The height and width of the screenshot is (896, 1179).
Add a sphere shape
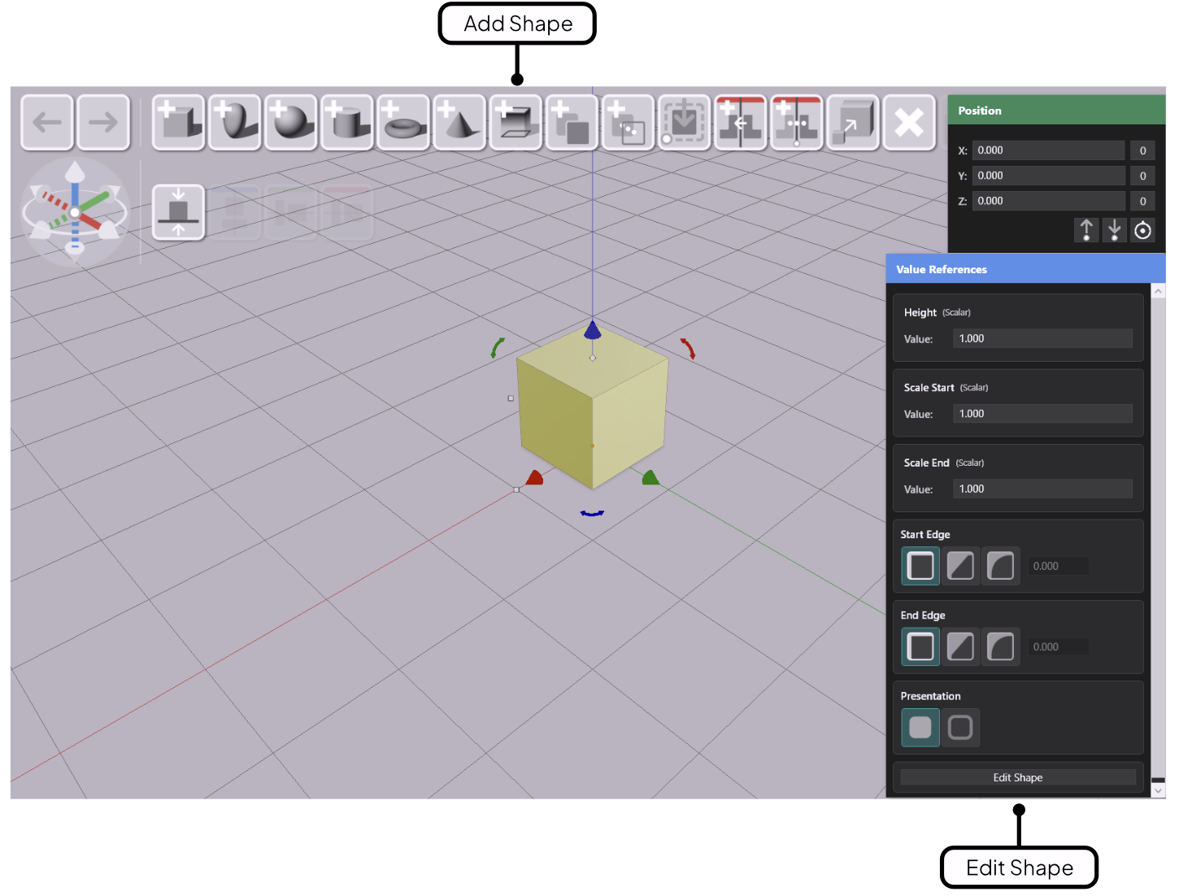[x=291, y=123]
